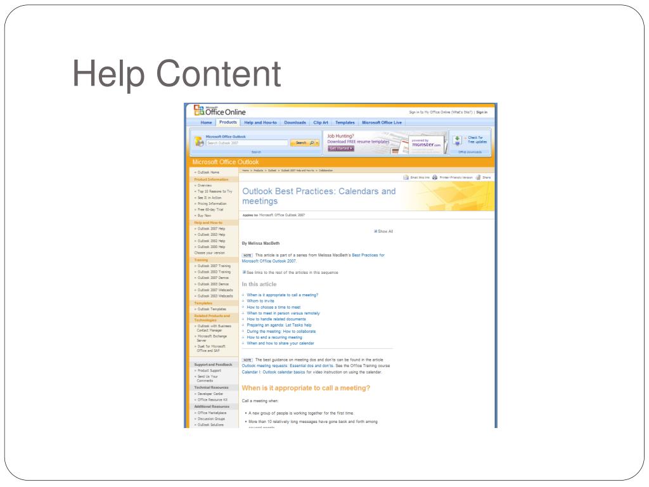
Task: Click Office Resource Kit sidebar link
Action: coord(212,400)
